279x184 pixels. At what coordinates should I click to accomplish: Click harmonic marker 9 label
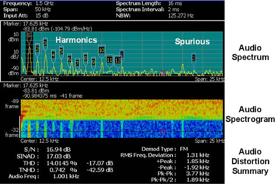pyautogui.click(x=93, y=62)
